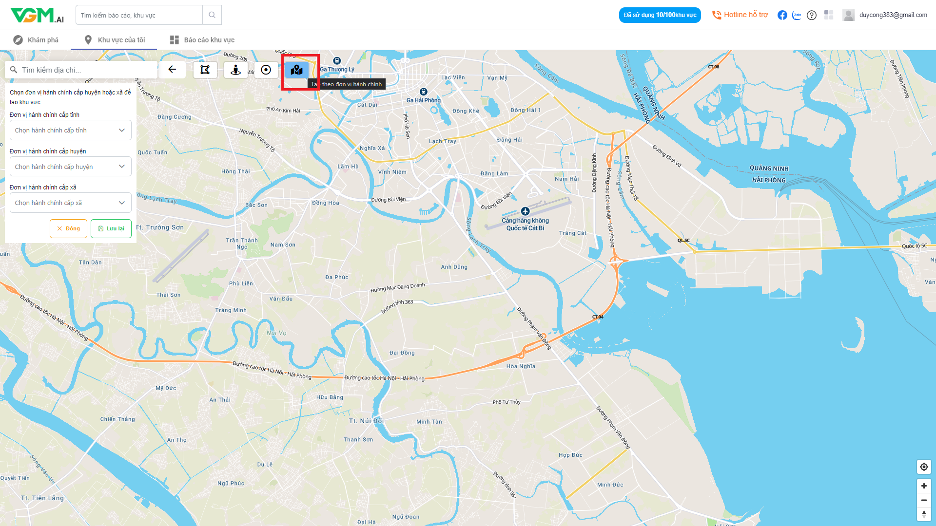
Task: Select the polygon draw area tool
Action: point(205,70)
